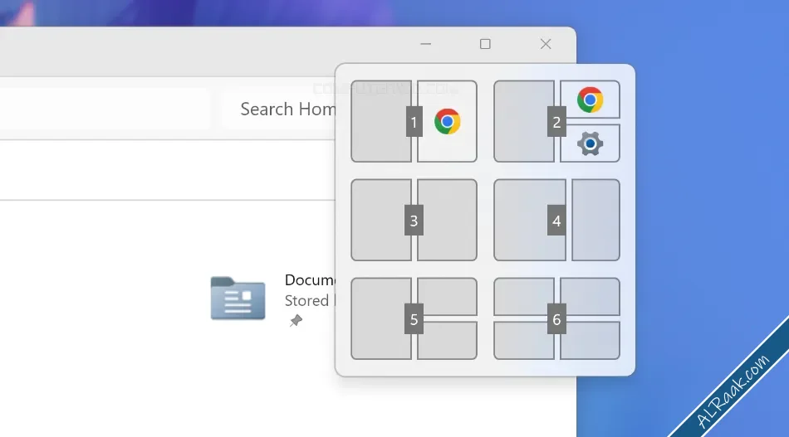
Task: Click the number 3 layout badge
Action: coord(414,220)
